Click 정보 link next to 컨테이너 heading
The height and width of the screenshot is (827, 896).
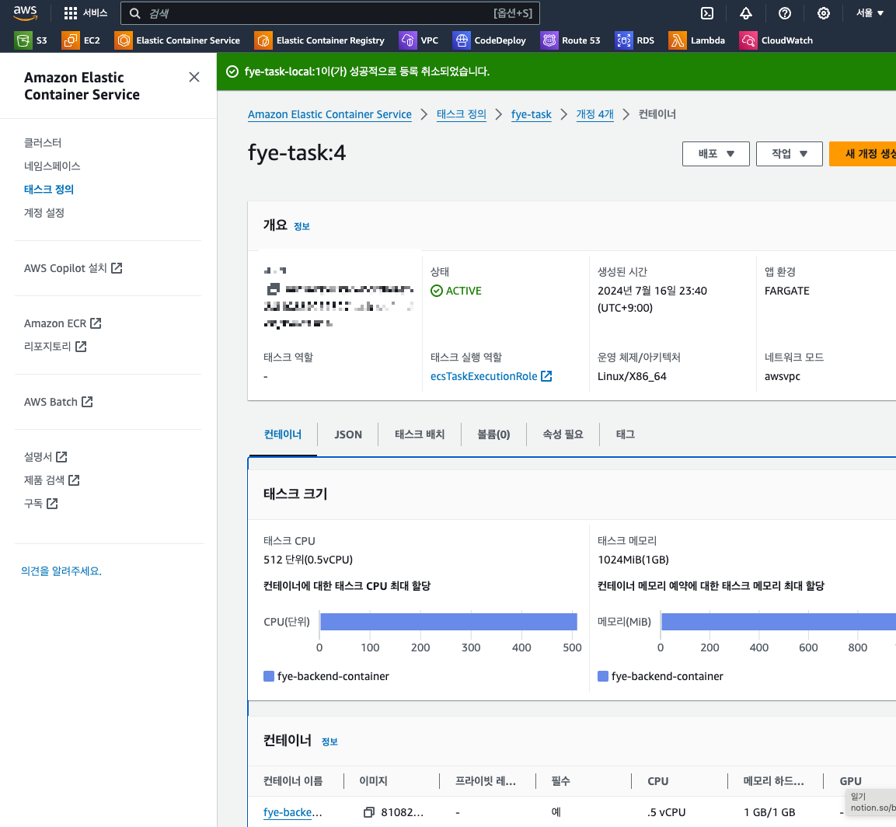tap(329, 742)
